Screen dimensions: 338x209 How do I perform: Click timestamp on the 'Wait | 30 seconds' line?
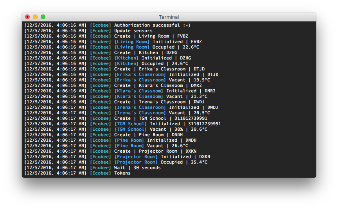[56, 168]
